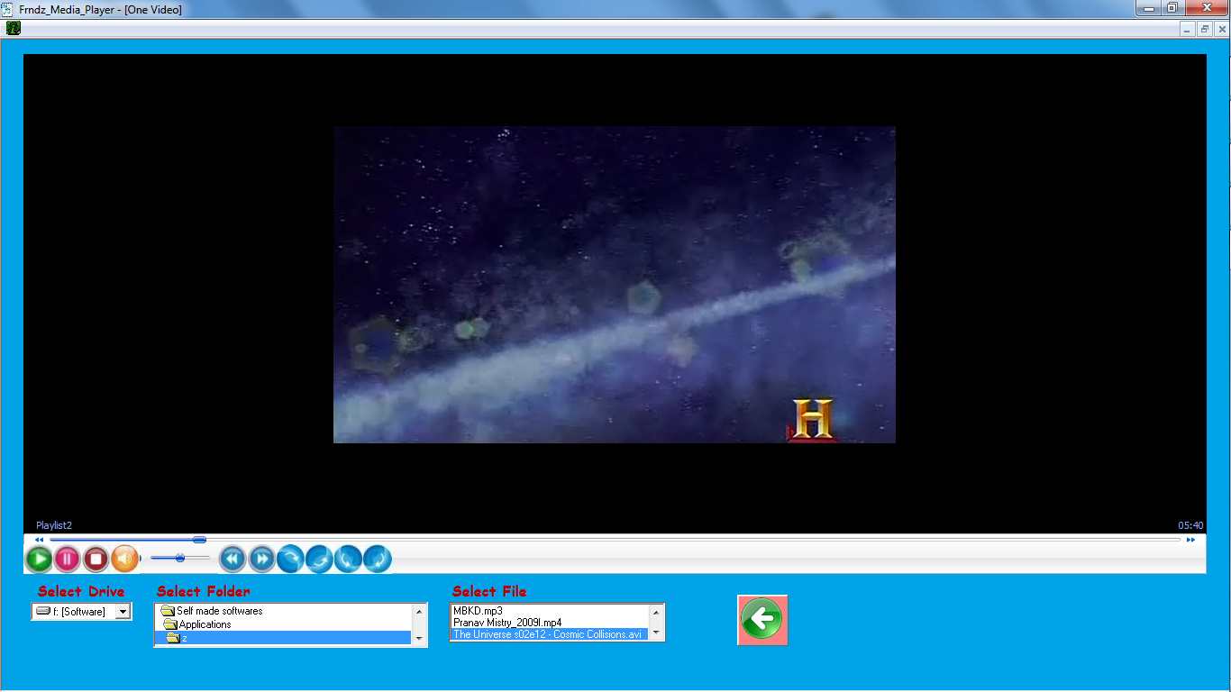This screenshot has width=1231, height=692.
Task: Select the MBKD.mp3 file
Action: coord(549,611)
